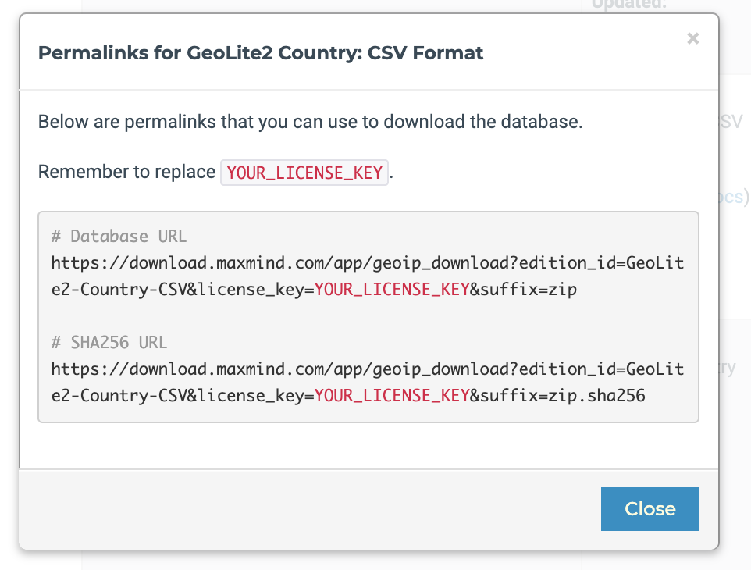Viewport: 751px width, 570px height.
Task: Click the '&suffix=zip.sha256' ending of SHA256 URL
Action: click(x=557, y=396)
